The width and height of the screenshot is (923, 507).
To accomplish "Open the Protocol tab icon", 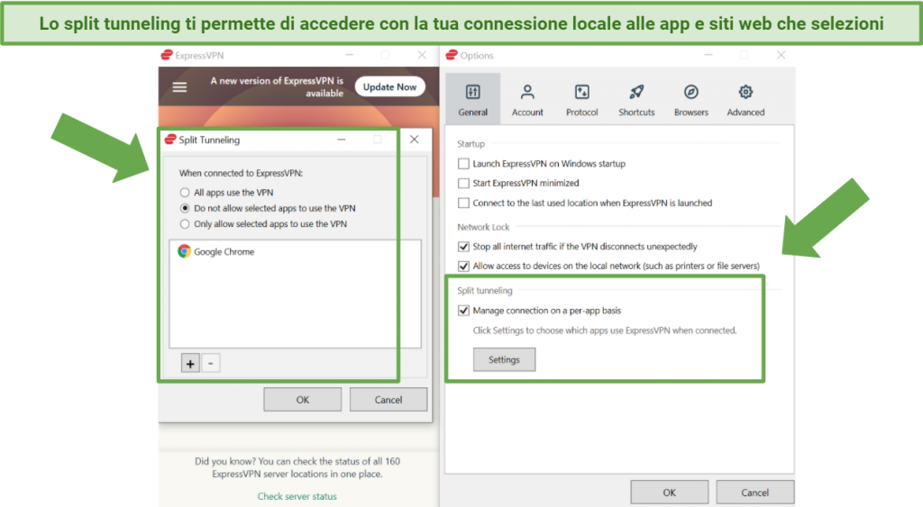I will pos(581,92).
